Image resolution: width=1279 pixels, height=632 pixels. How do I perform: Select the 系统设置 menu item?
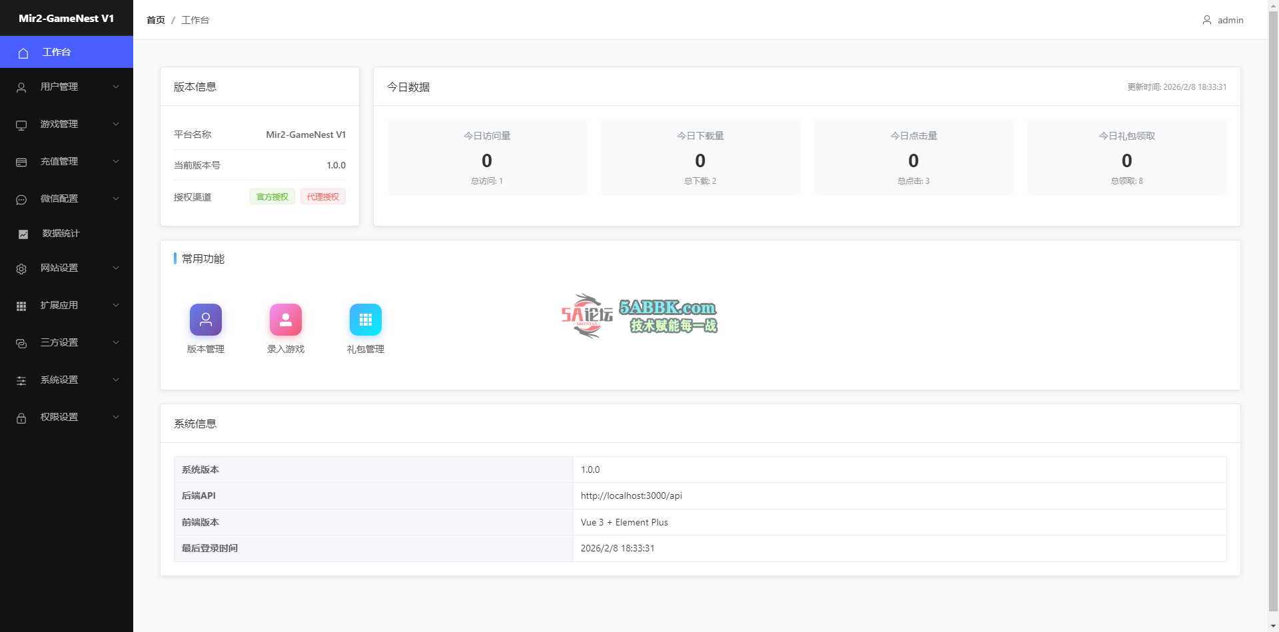(x=59, y=380)
